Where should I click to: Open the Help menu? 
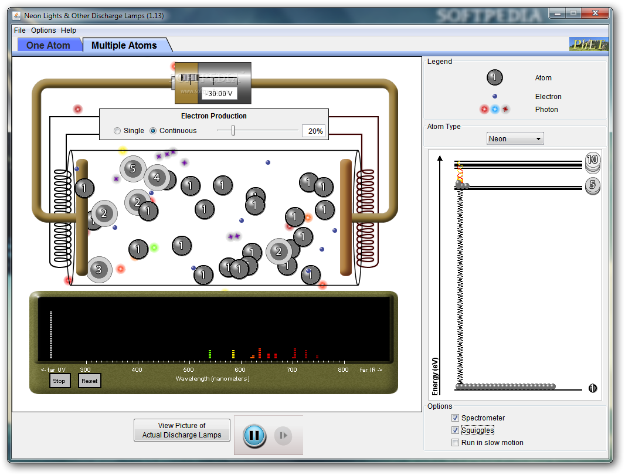(69, 30)
